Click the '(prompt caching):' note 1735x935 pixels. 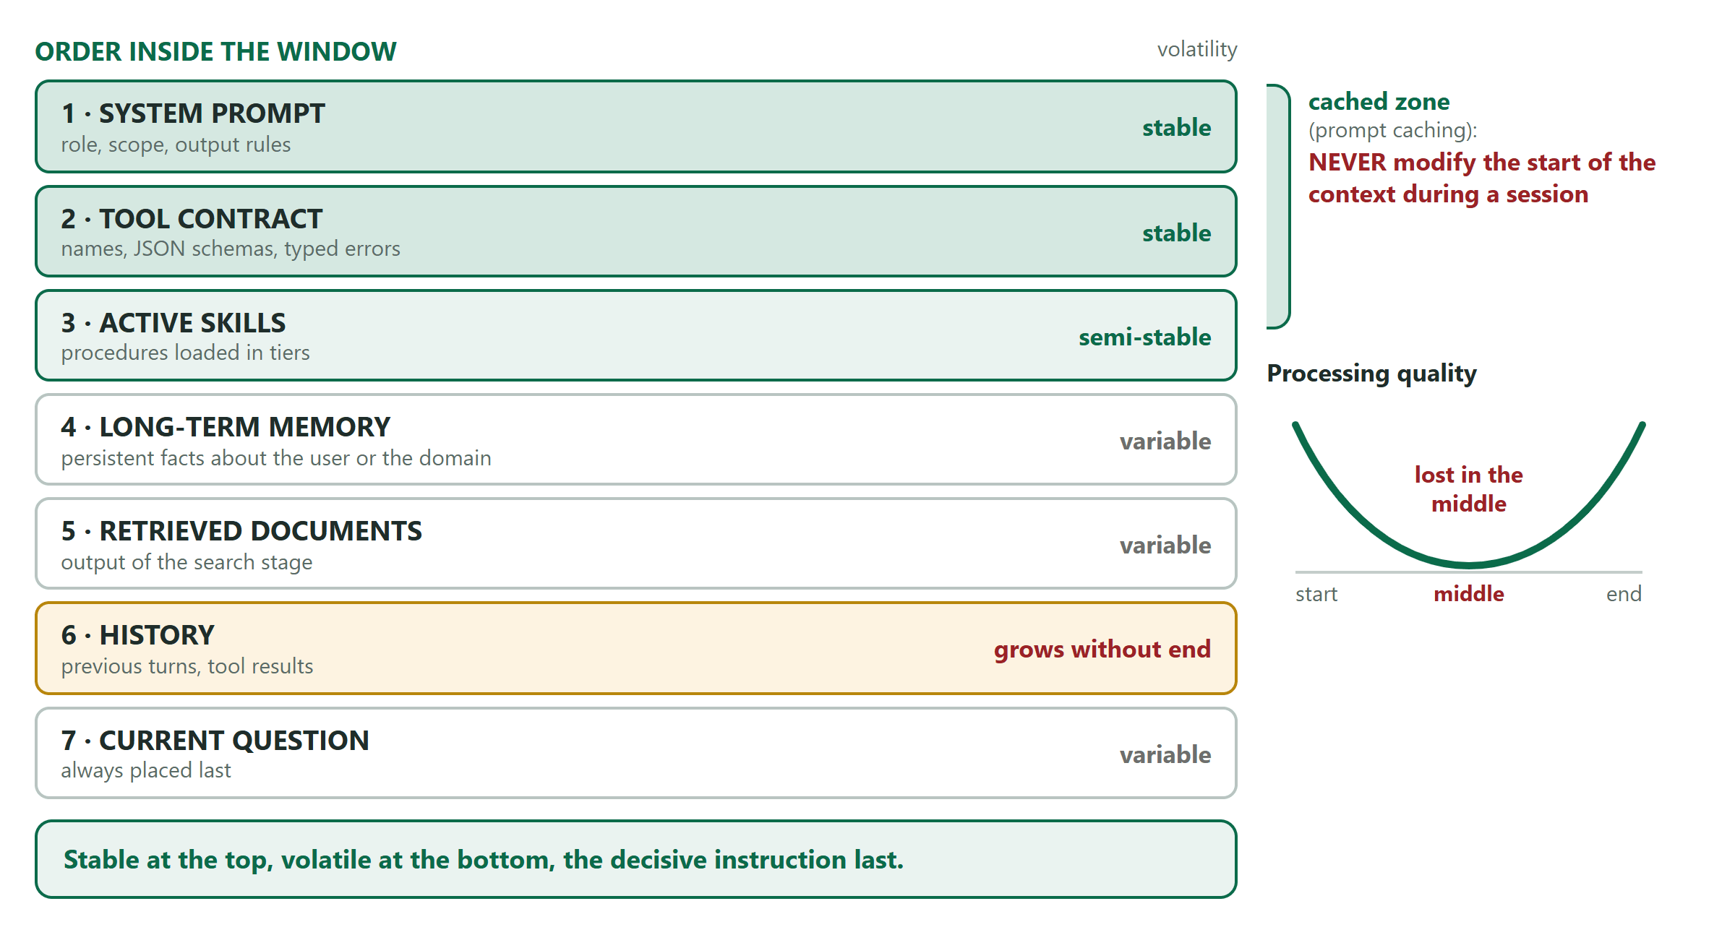pos(1392,130)
